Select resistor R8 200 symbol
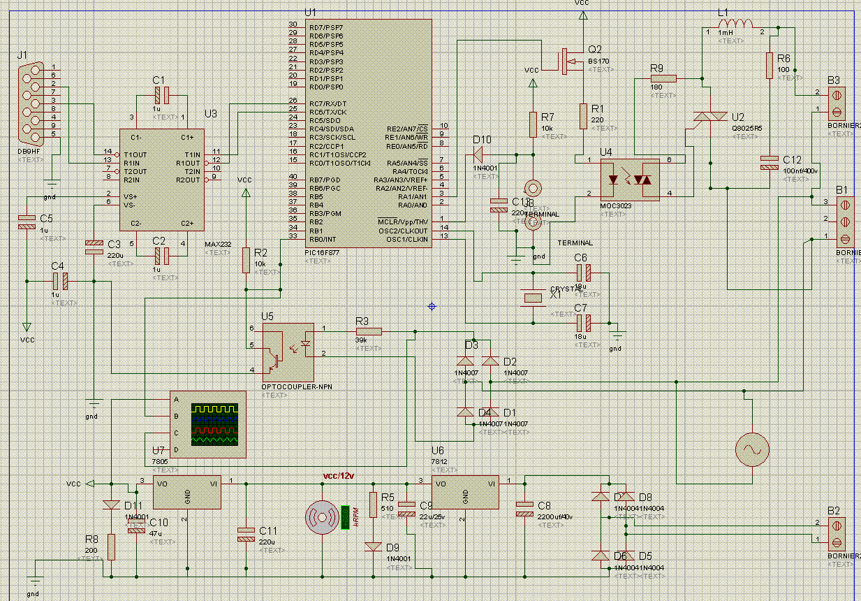The height and width of the screenshot is (601, 861). click(x=111, y=546)
